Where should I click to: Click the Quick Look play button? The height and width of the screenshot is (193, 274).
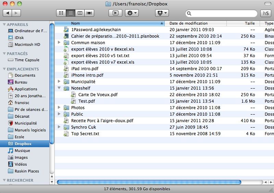point(115,13)
